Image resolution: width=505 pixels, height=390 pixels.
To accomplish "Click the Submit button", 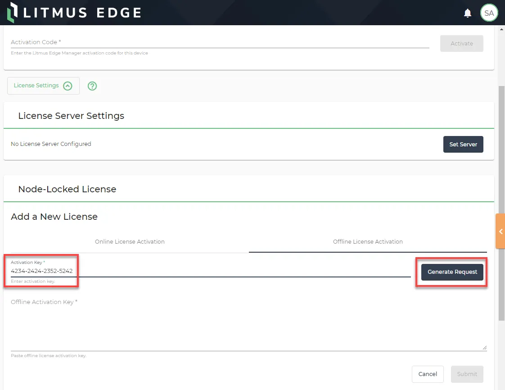I will [467, 374].
